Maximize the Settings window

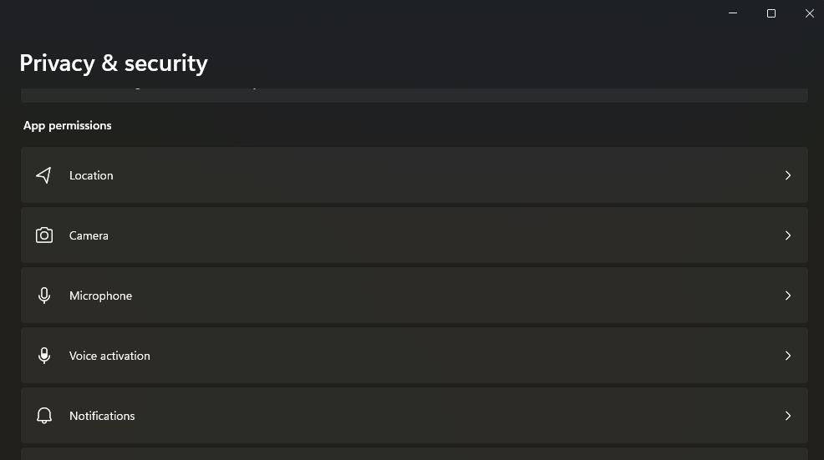771,13
